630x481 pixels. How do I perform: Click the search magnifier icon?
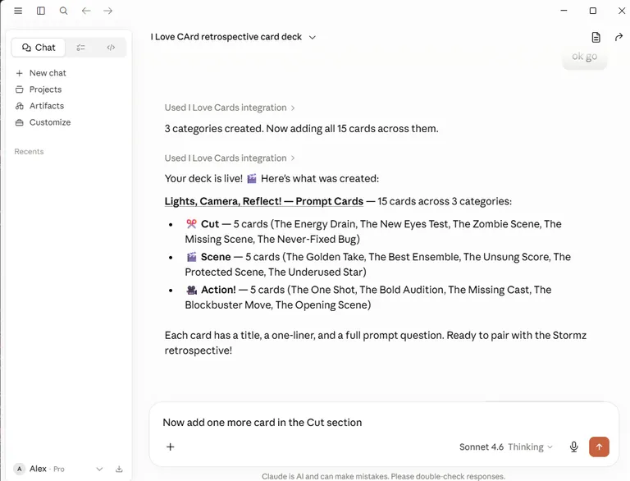[x=63, y=11]
